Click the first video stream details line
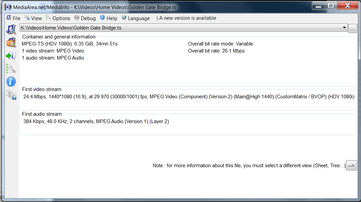The height and width of the screenshot is (202, 361). tap(189, 97)
